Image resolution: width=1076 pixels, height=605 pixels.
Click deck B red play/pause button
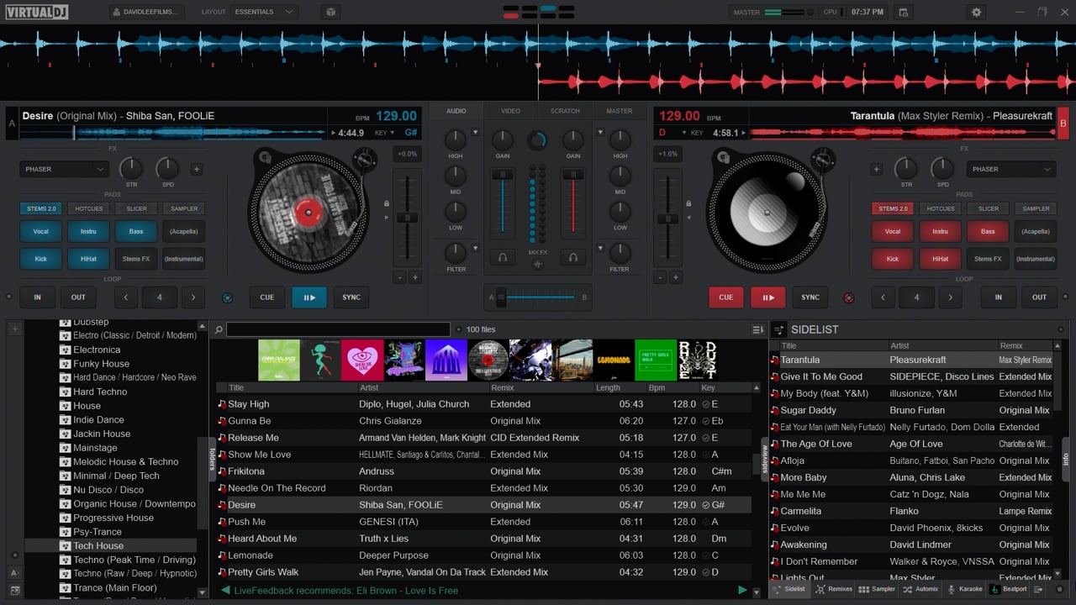click(x=768, y=297)
